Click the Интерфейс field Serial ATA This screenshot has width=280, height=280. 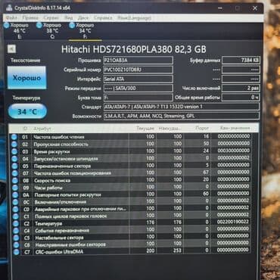click(138, 79)
